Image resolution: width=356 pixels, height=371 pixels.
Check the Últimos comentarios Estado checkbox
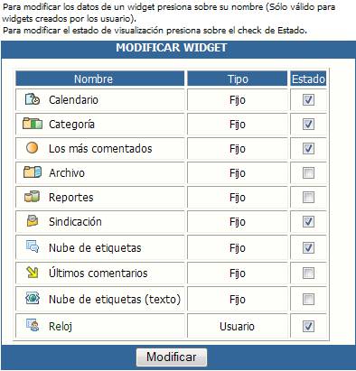click(308, 274)
